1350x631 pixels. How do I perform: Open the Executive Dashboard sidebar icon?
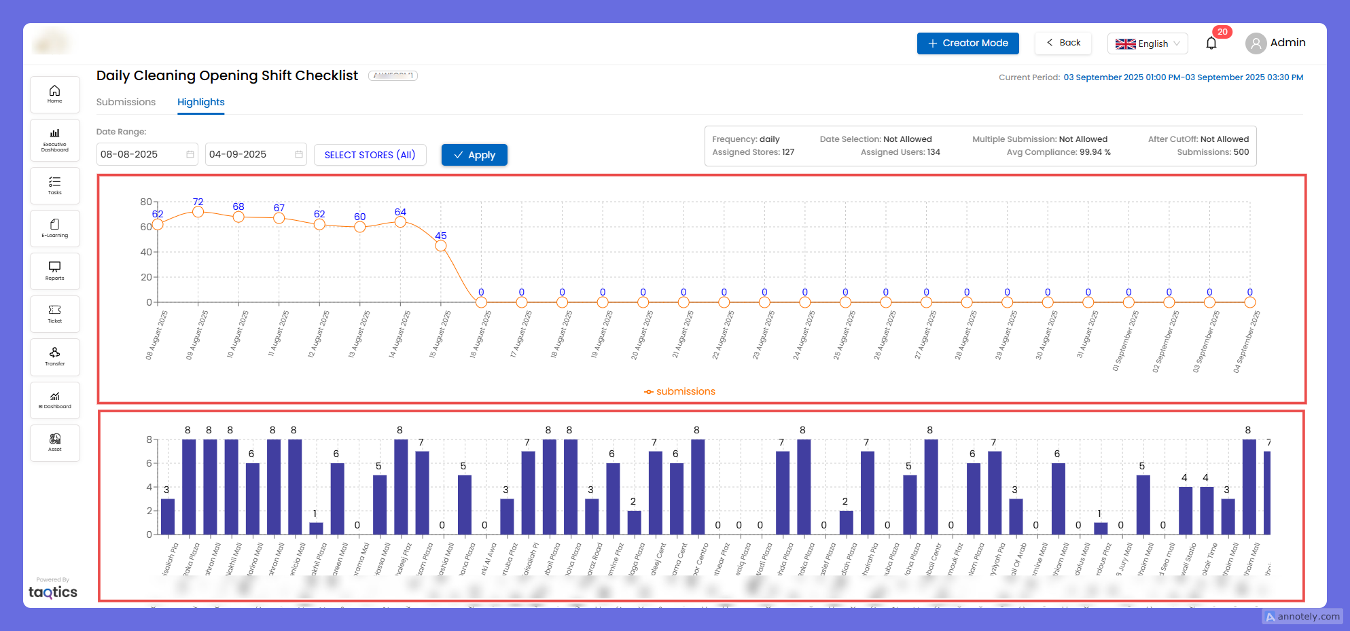point(54,140)
